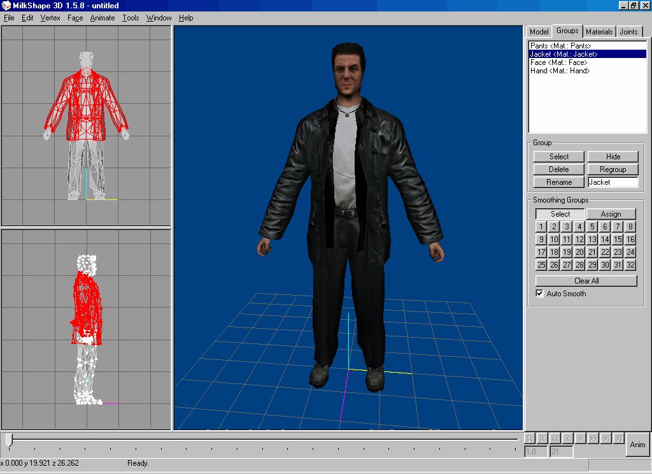Go to next keyframe playback button

(x=607, y=438)
